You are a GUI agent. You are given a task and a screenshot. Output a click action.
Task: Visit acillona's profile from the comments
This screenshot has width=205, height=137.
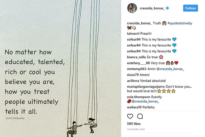click(133, 81)
